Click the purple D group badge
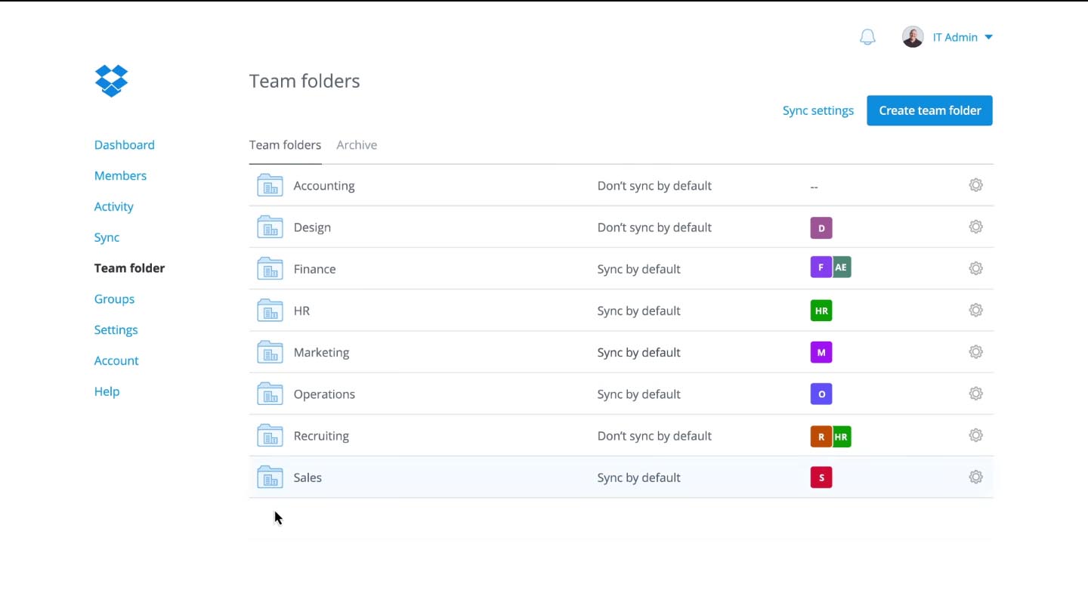Viewport: 1088px width, 612px height. pyautogui.click(x=821, y=227)
